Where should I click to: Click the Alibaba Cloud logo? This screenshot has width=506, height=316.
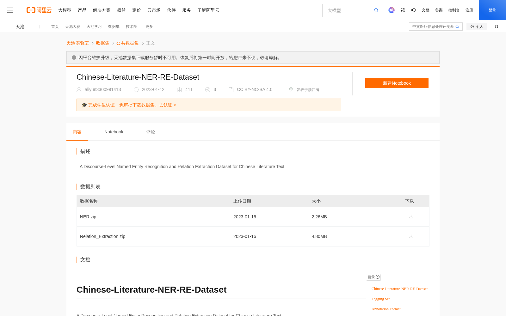(39, 10)
